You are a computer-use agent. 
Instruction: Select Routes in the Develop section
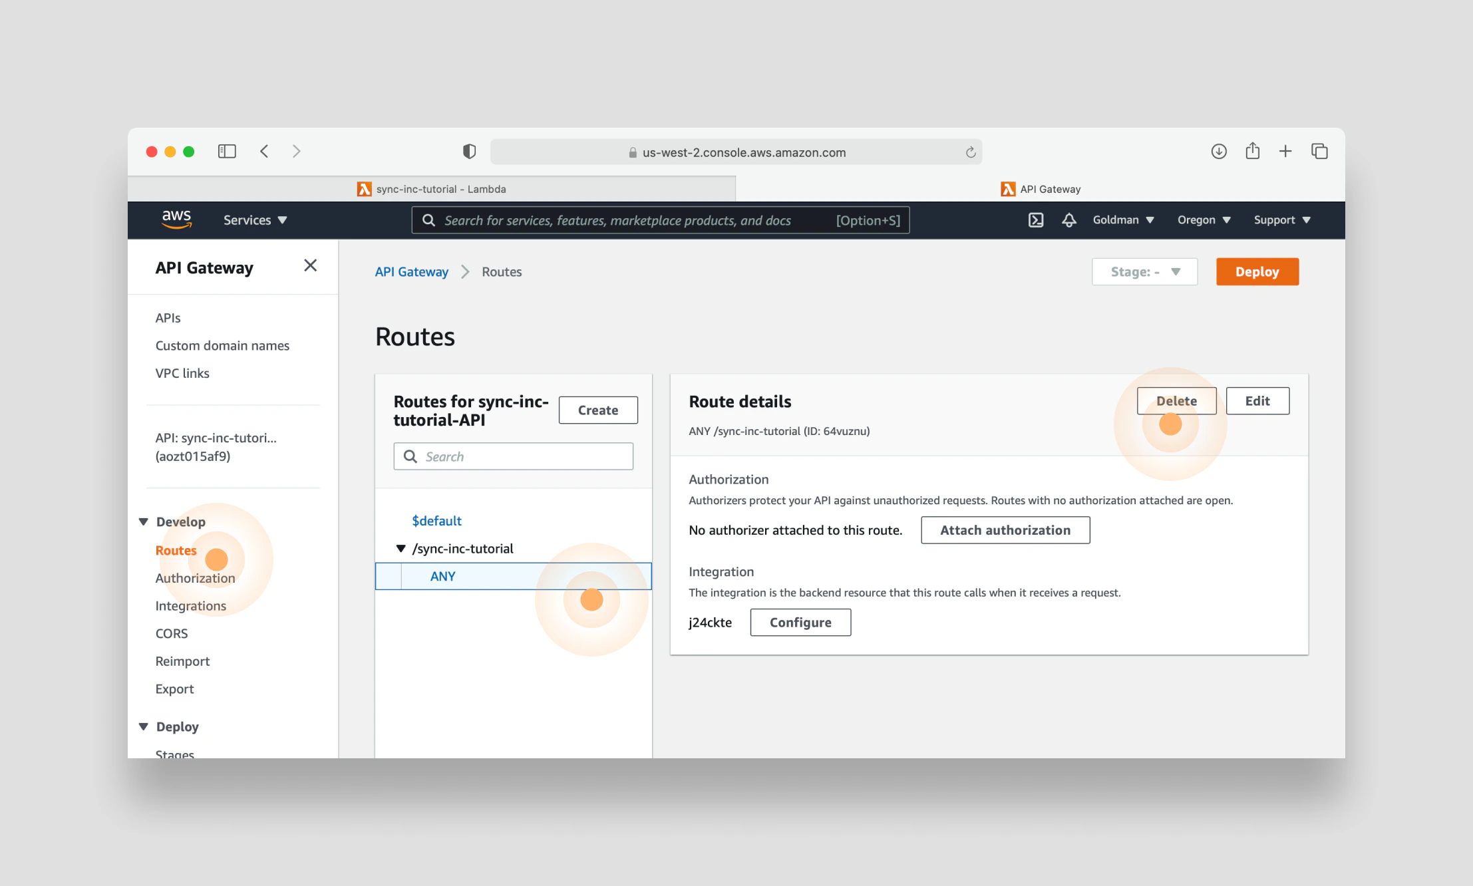[176, 551]
